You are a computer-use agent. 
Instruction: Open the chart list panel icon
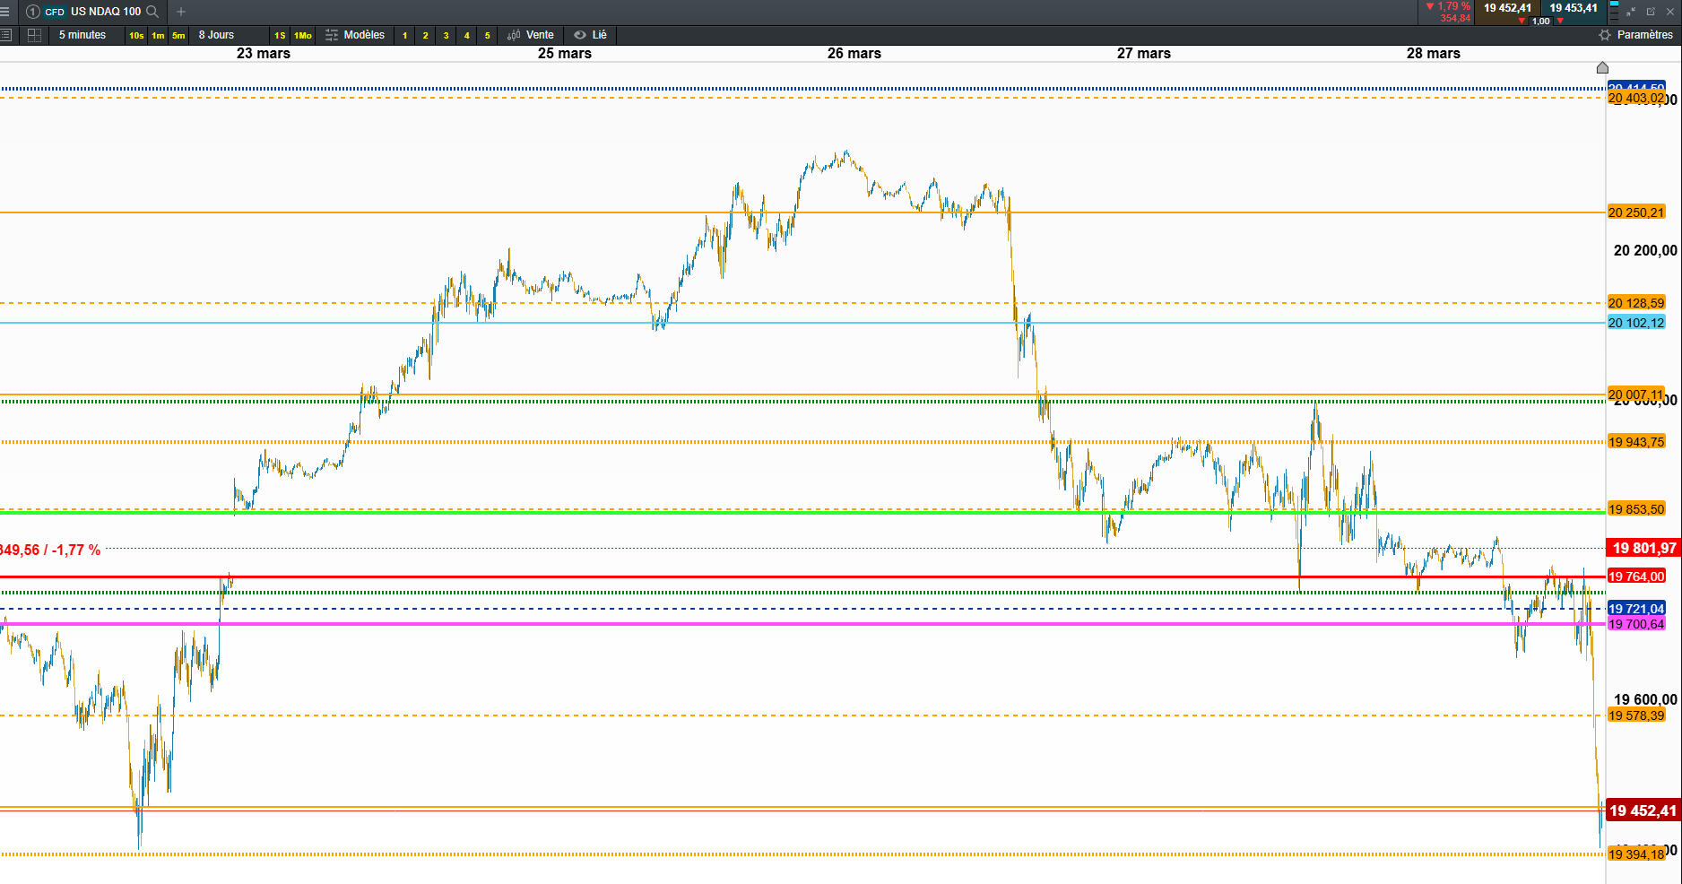point(6,35)
